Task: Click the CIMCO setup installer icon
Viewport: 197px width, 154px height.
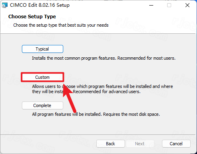Action: 5,5
